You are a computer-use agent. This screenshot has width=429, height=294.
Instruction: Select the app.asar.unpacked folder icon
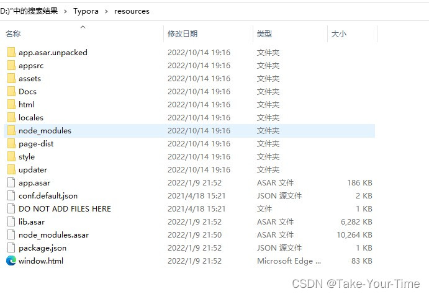pos(11,52)
